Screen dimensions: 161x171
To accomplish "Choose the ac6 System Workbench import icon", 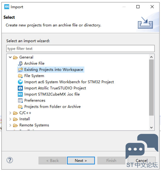I will tap(20, 82).
